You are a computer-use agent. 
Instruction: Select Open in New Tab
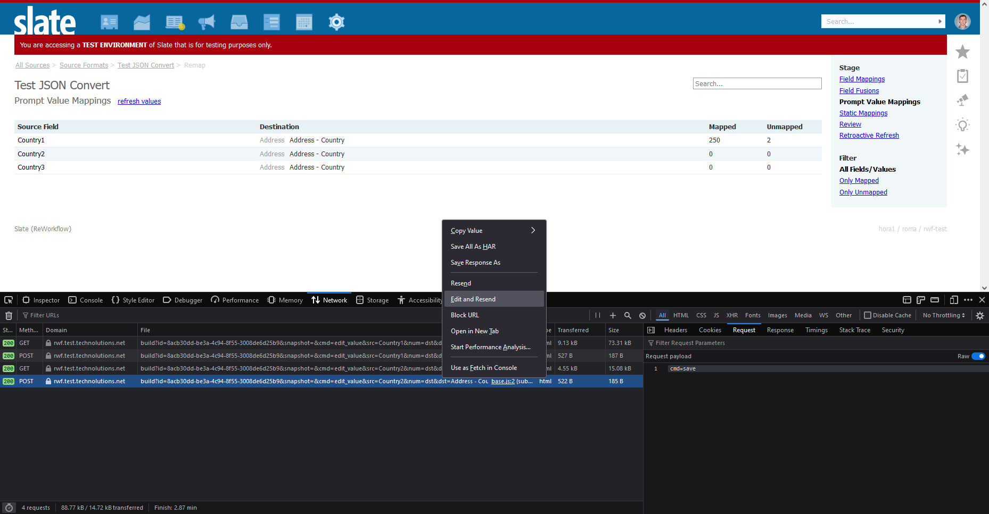[494, 331]
